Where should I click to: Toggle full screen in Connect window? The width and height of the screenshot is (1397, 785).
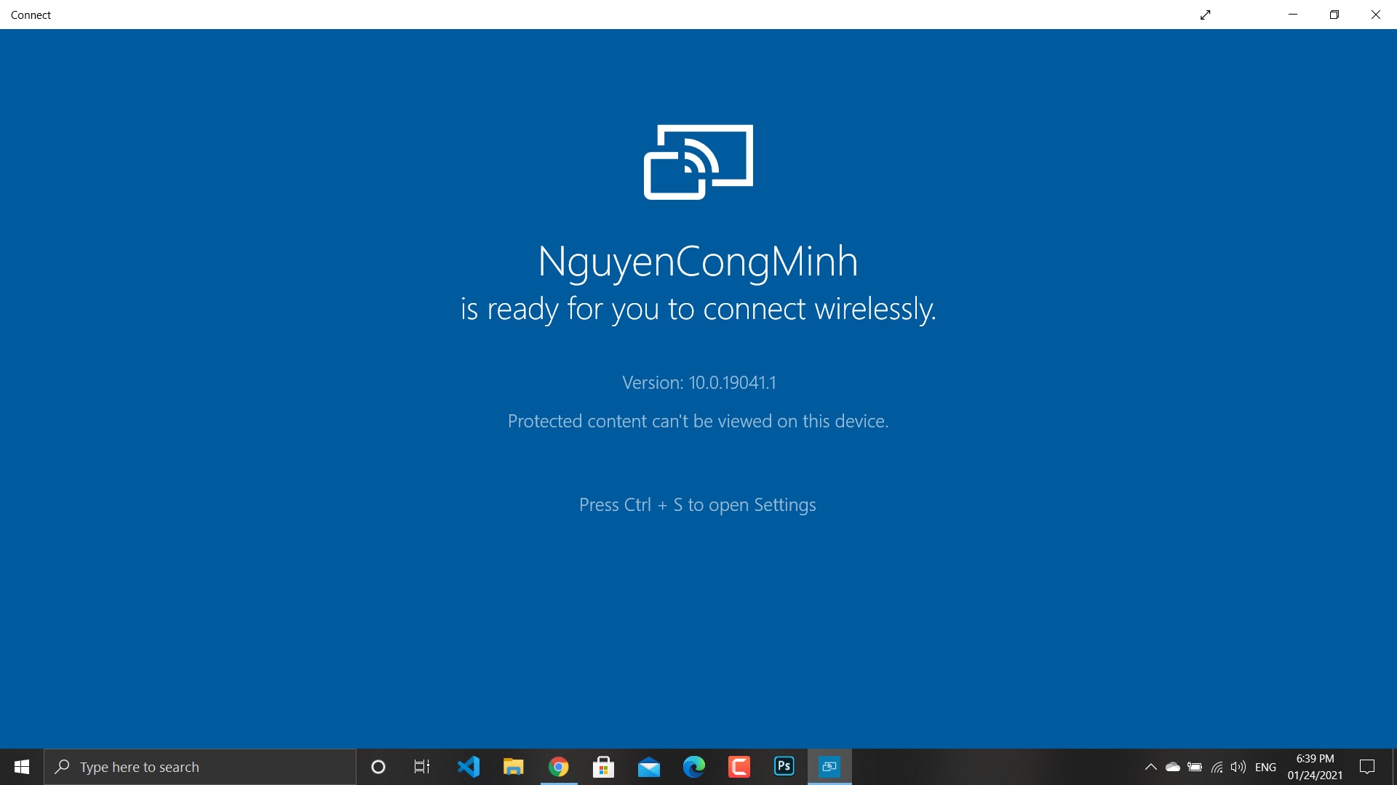1206,15
